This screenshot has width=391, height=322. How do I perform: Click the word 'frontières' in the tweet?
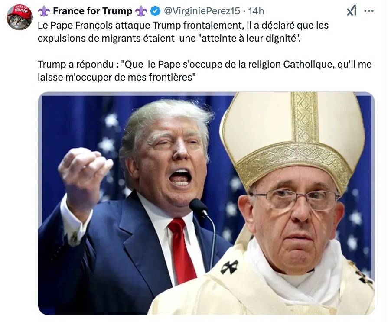[172, 77]
